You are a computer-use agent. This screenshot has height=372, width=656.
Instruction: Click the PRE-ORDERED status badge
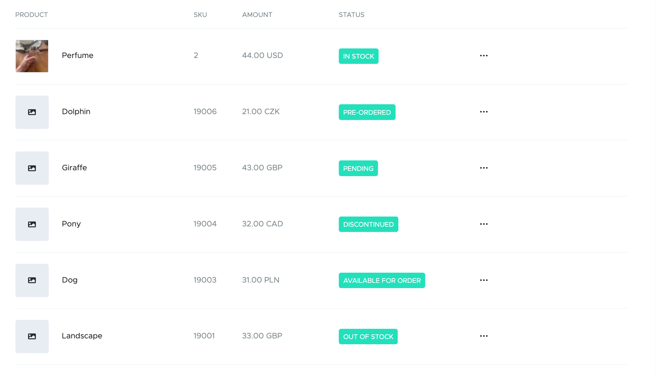coord(367,112)
